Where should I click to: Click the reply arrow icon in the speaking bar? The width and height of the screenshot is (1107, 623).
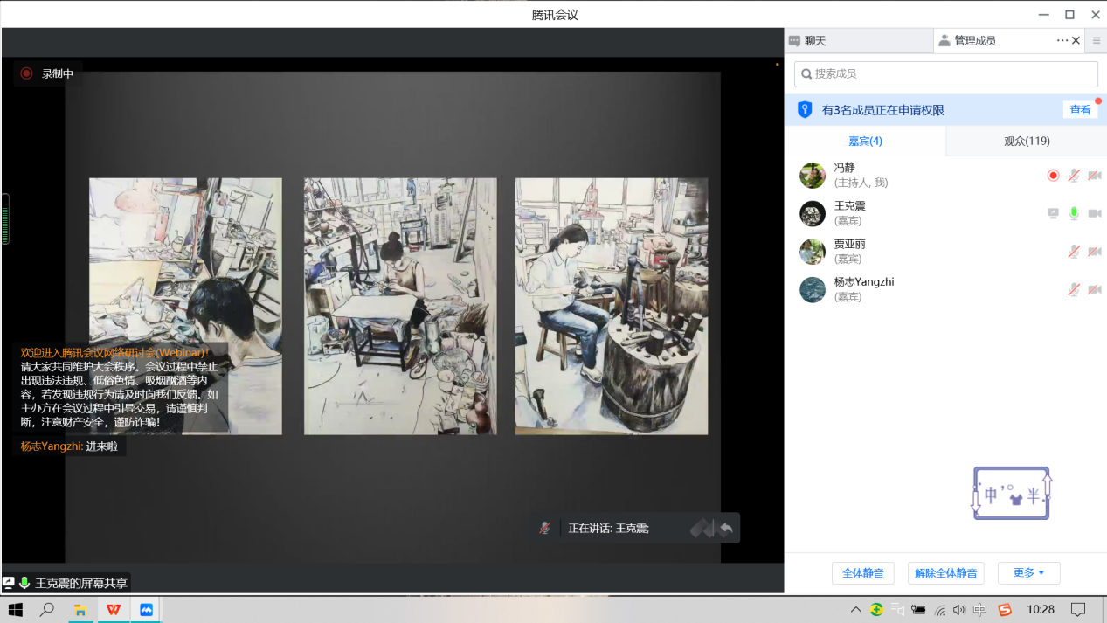[725, 528]
